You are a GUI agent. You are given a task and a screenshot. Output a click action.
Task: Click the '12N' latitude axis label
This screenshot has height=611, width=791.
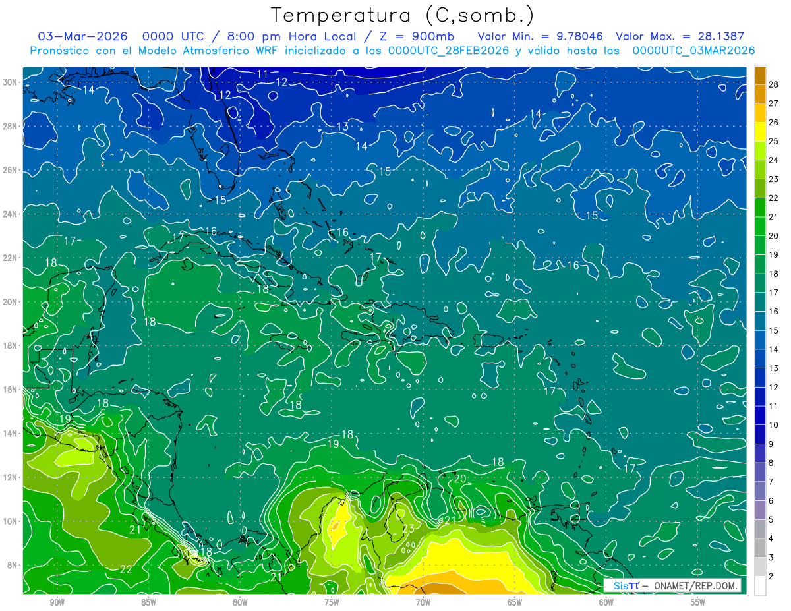point(11,477)
